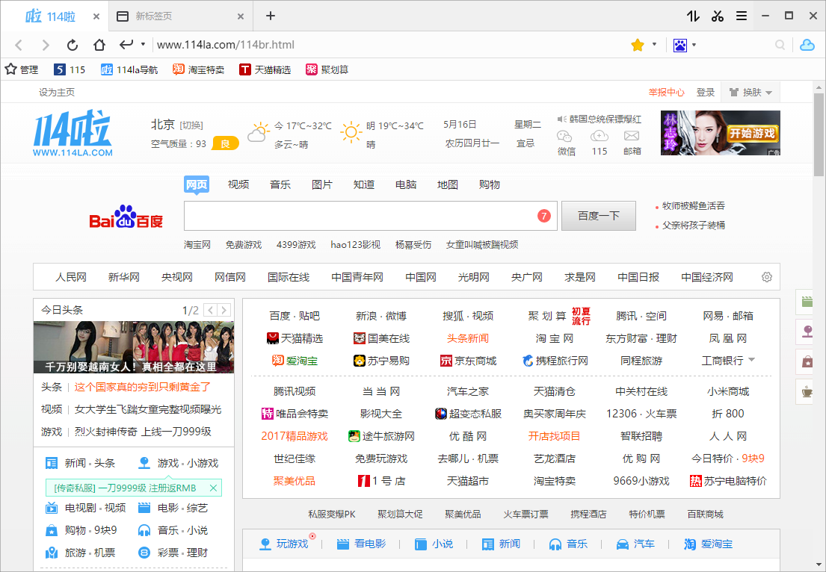
Task: Expand the search engine paw dropdown
Action: [694, 45]
